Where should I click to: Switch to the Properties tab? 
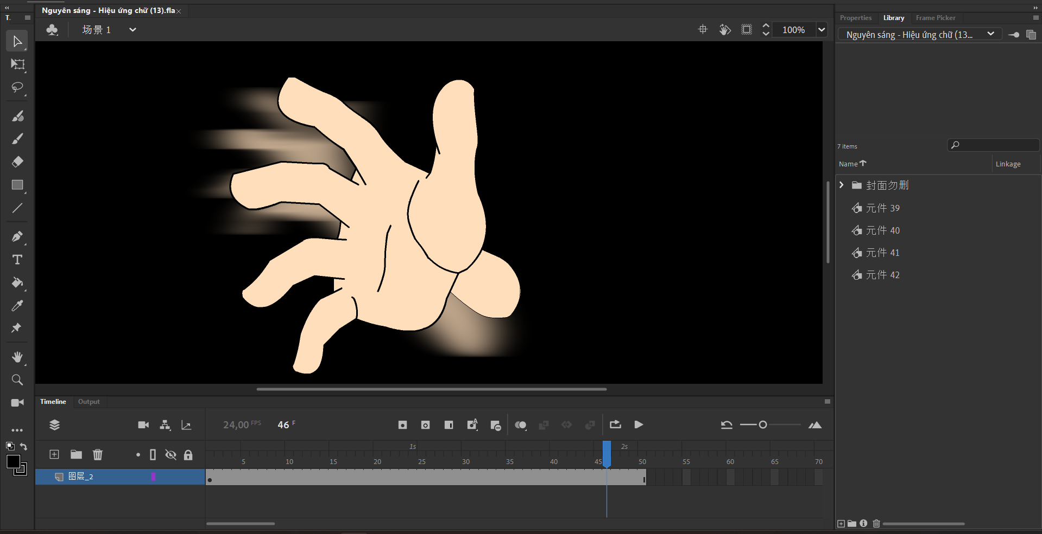[x=855, y=18]
